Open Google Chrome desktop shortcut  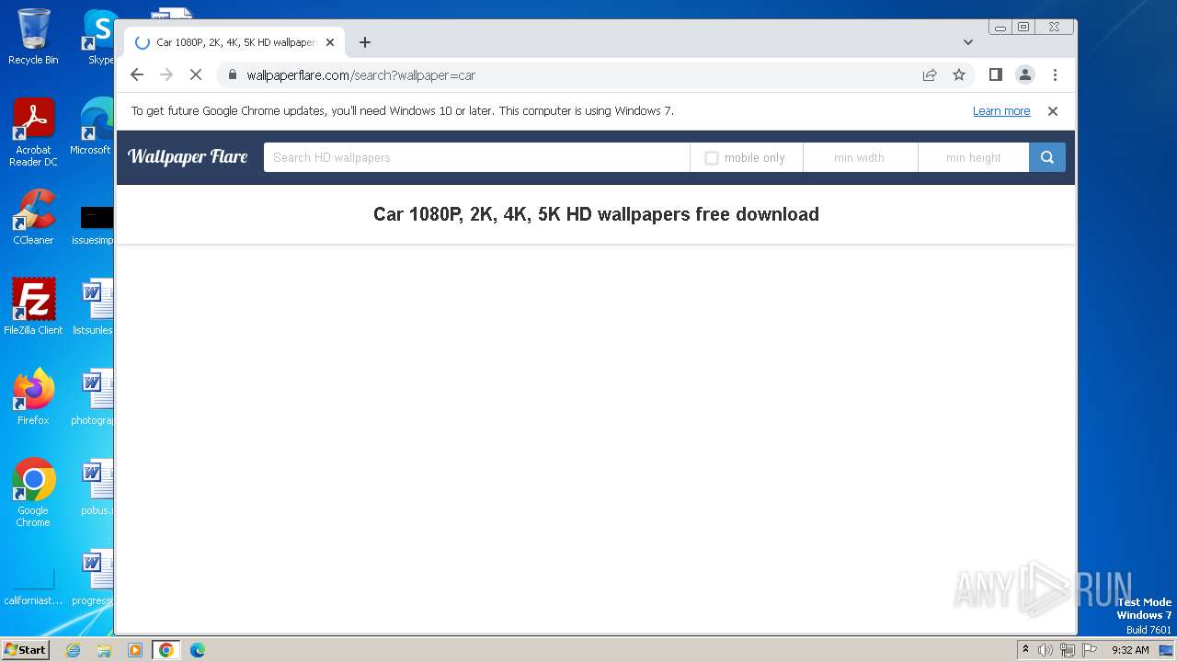(33, 492)
